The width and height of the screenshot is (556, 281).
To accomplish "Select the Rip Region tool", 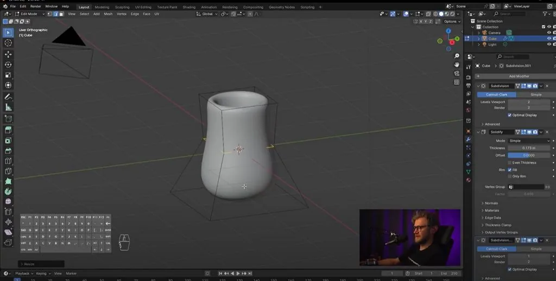I will point(8,242).
